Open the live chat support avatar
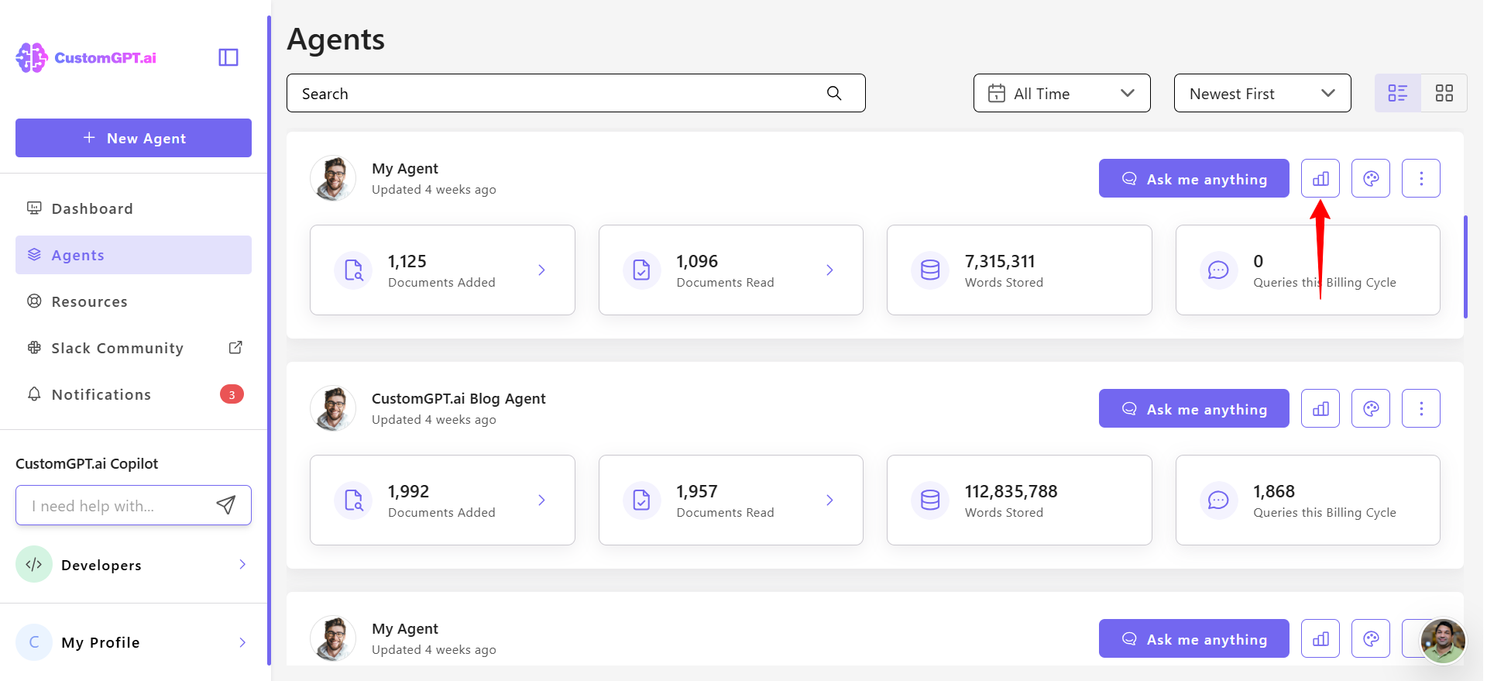 point(1443,641)
